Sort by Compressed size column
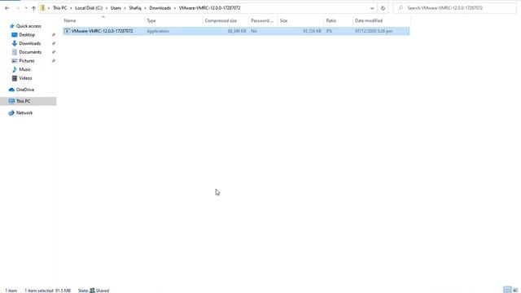Screen dimensions: 521x293 pyautogui.click(x=221, y=20)
